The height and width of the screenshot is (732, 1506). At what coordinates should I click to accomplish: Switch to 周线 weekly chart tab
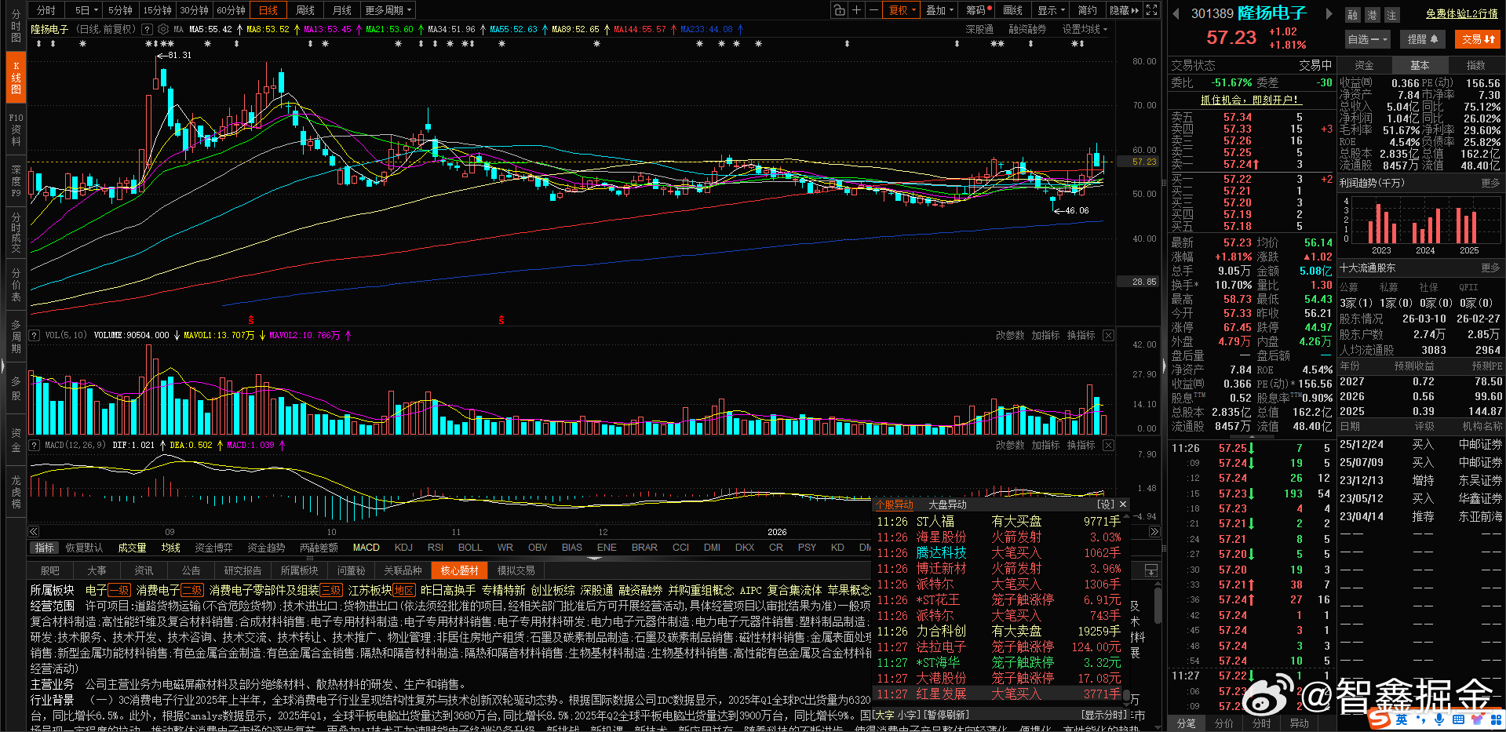(305, 10)
